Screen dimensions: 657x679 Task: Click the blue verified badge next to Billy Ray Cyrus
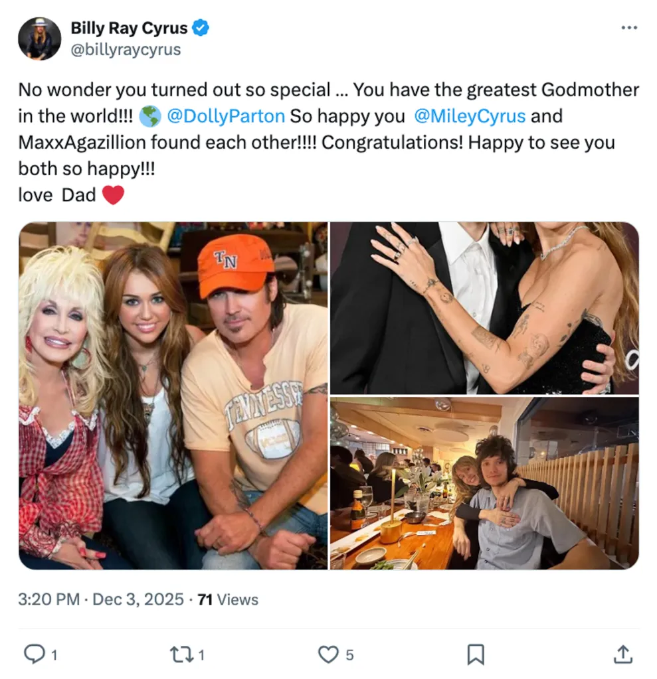(200, 28)
